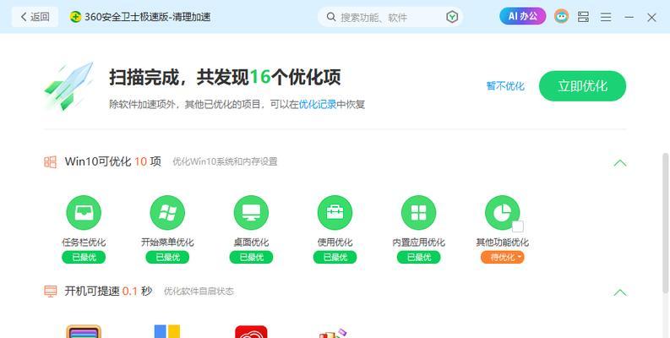Select the 其他功能优化 icon
This screenshot has width=670, height=338.
click(x=503, y=213)
